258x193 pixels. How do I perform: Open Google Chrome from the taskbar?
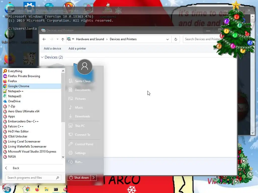[28, 189]
